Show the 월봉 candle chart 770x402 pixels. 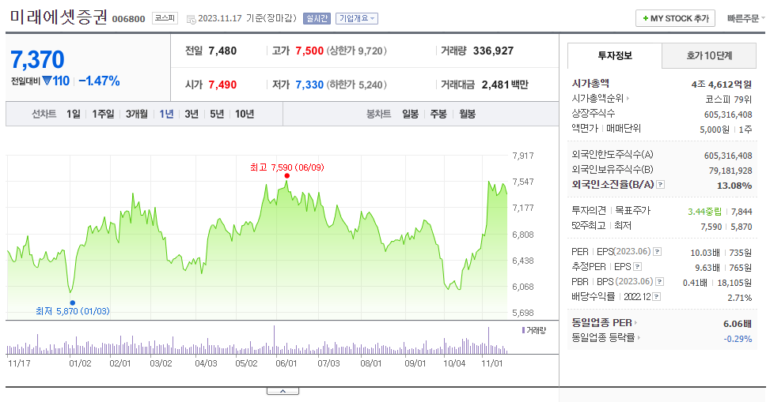(x=467, y=114)
